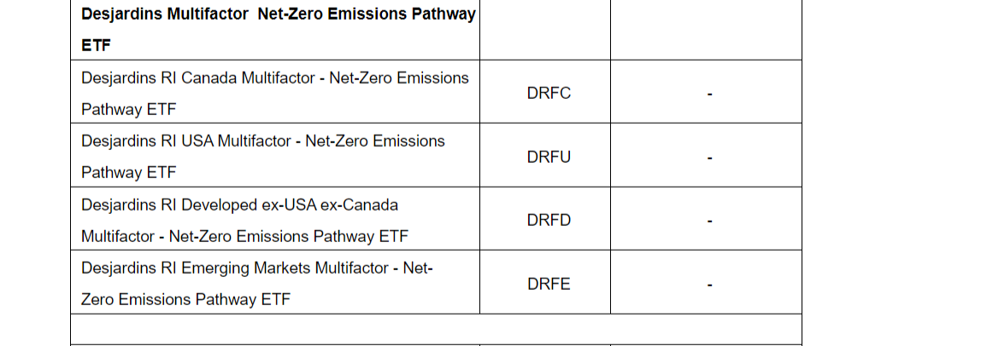Click the dash in the DRFD row
Image resolution: width=981 pixels, height=346 pixels.
709,221
